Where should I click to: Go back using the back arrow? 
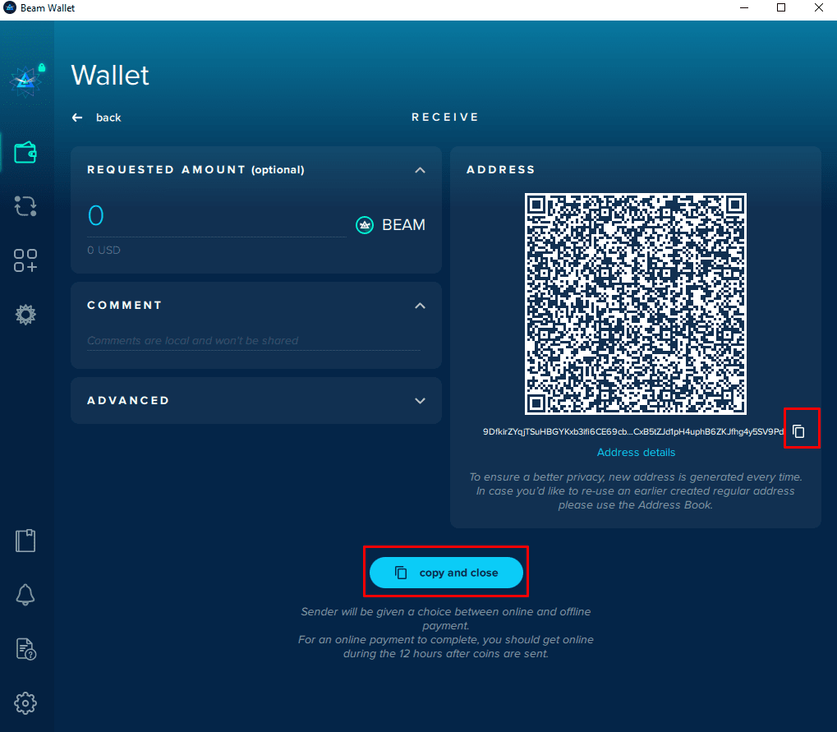pyautogui.click(x=97, y=117)
